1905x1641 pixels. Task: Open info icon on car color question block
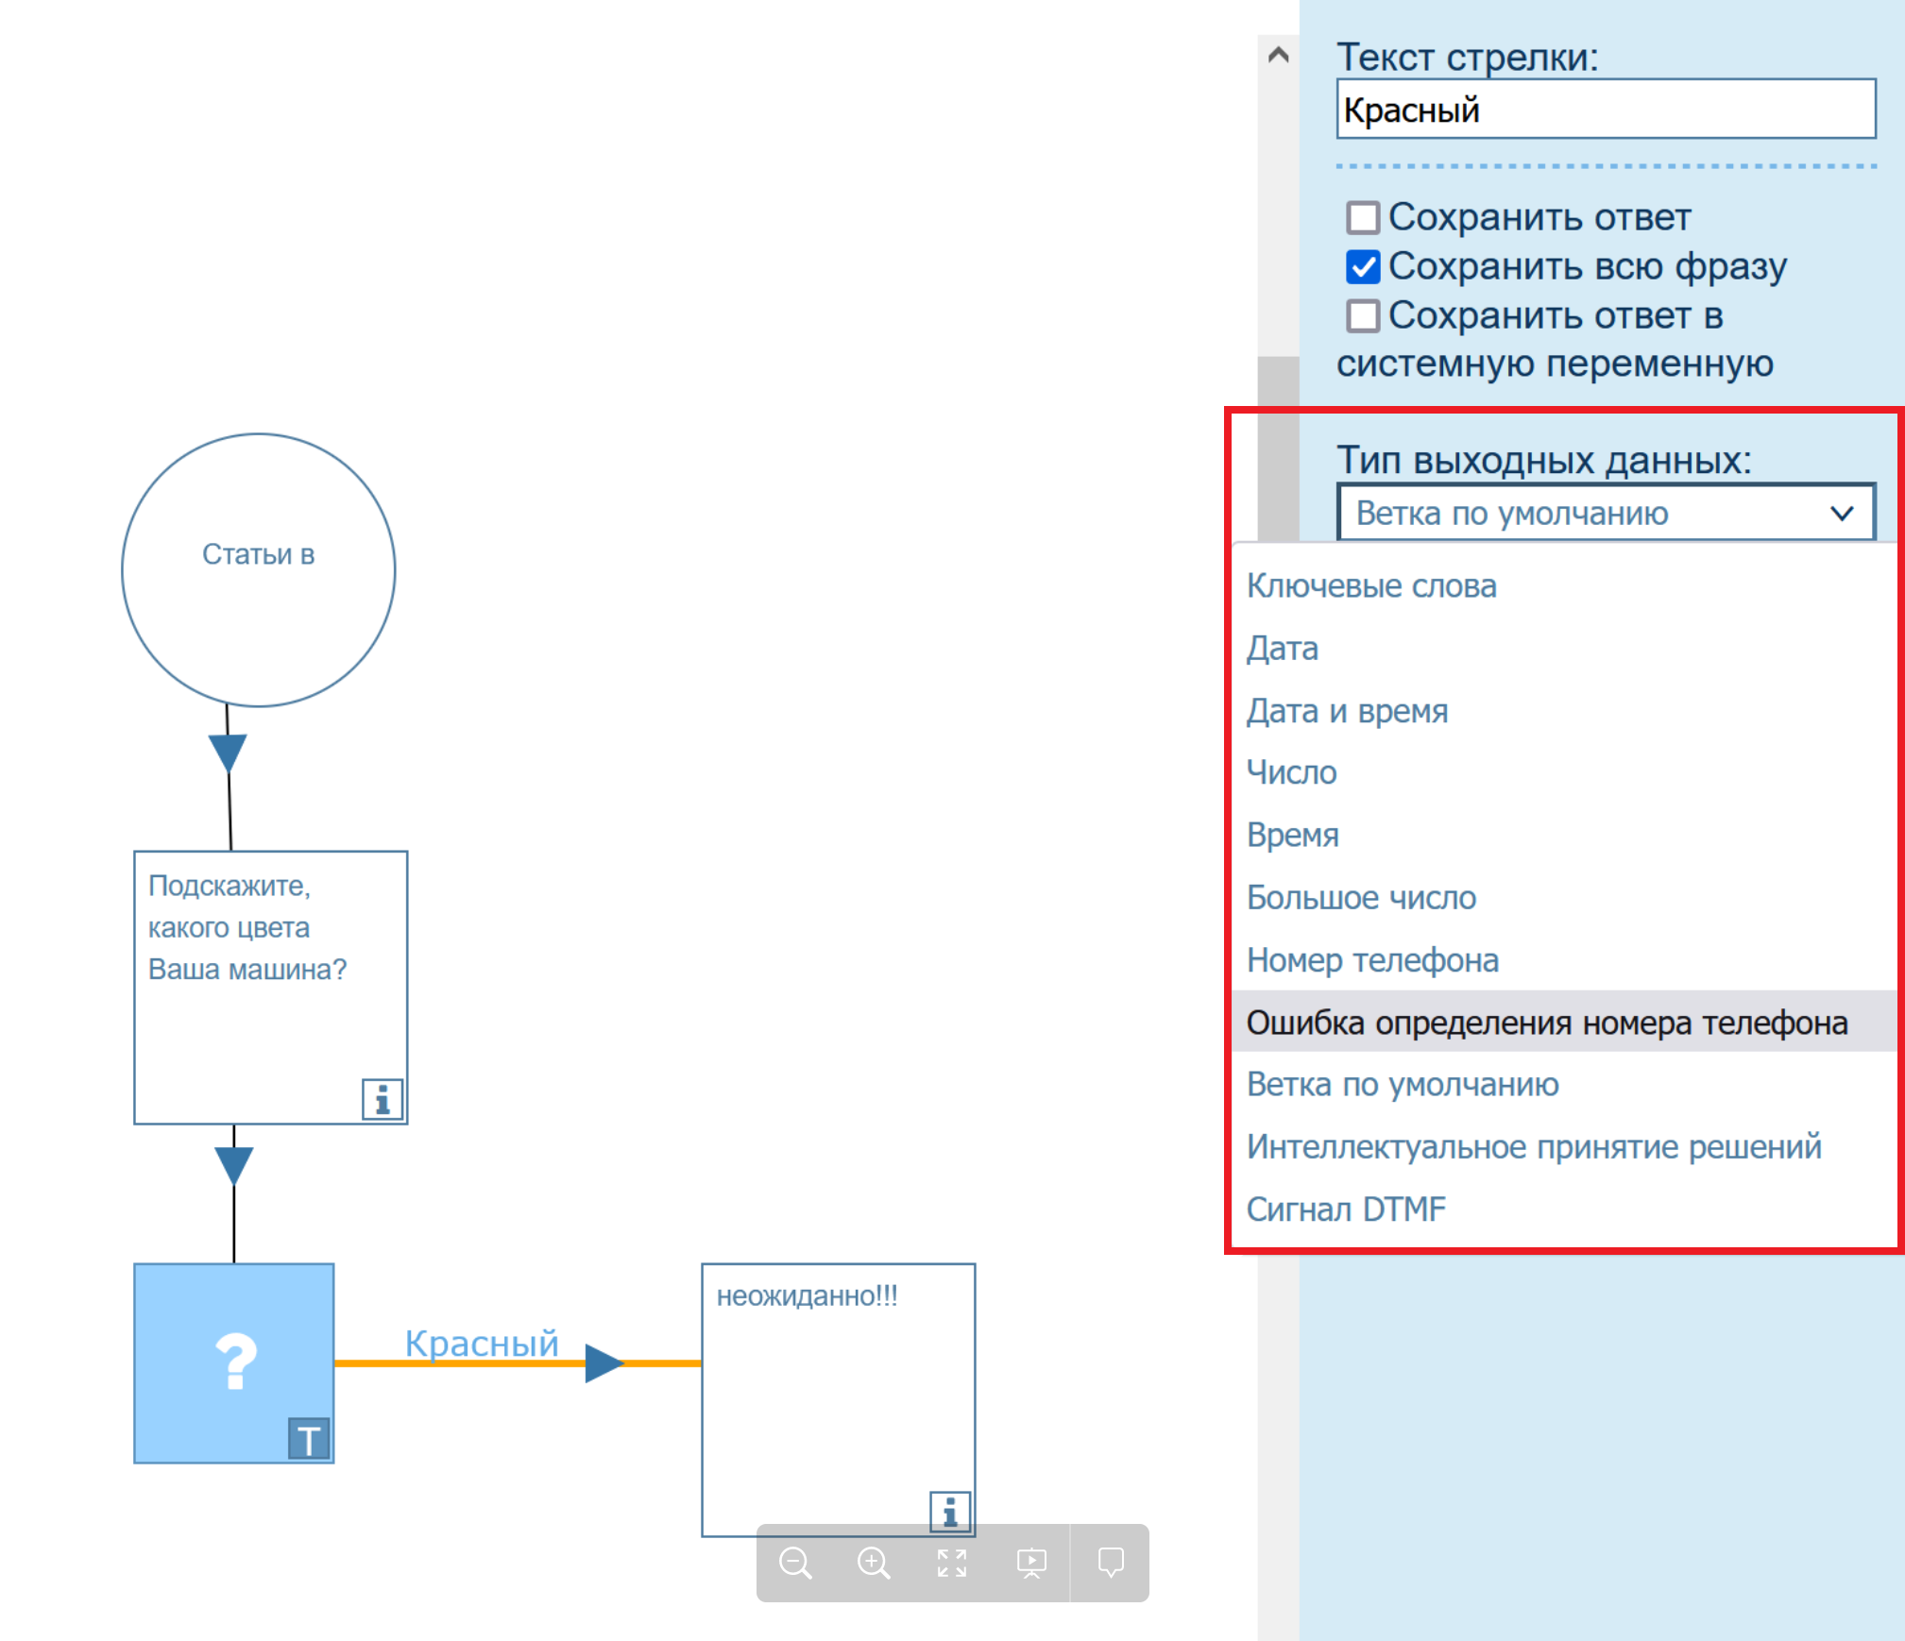tap(382, 1099)
